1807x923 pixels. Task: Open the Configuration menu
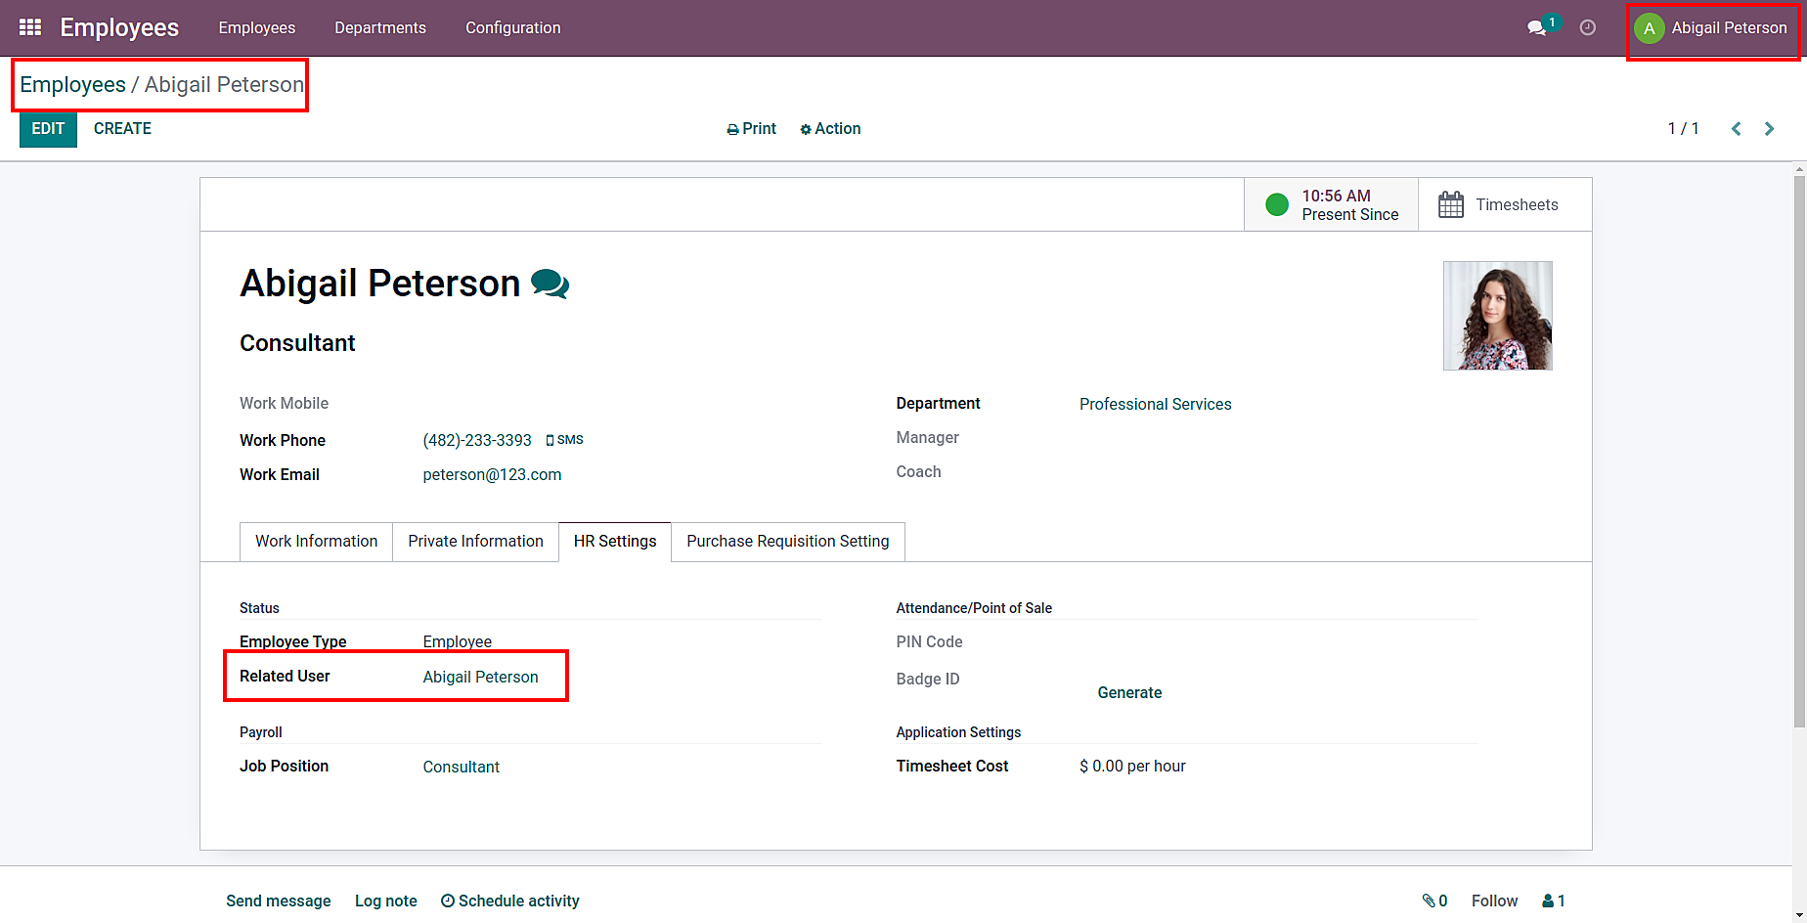pos(513,27)
